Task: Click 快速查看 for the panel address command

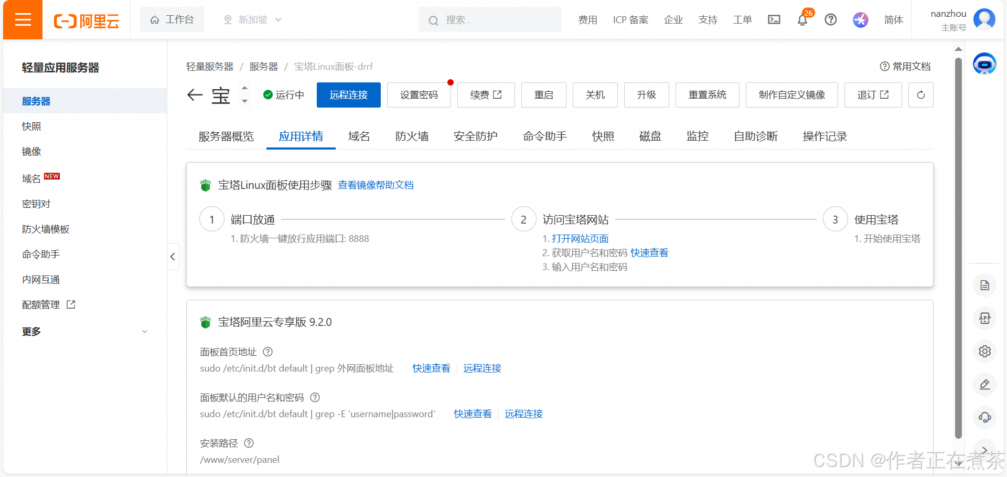Action: coord(431,368)
